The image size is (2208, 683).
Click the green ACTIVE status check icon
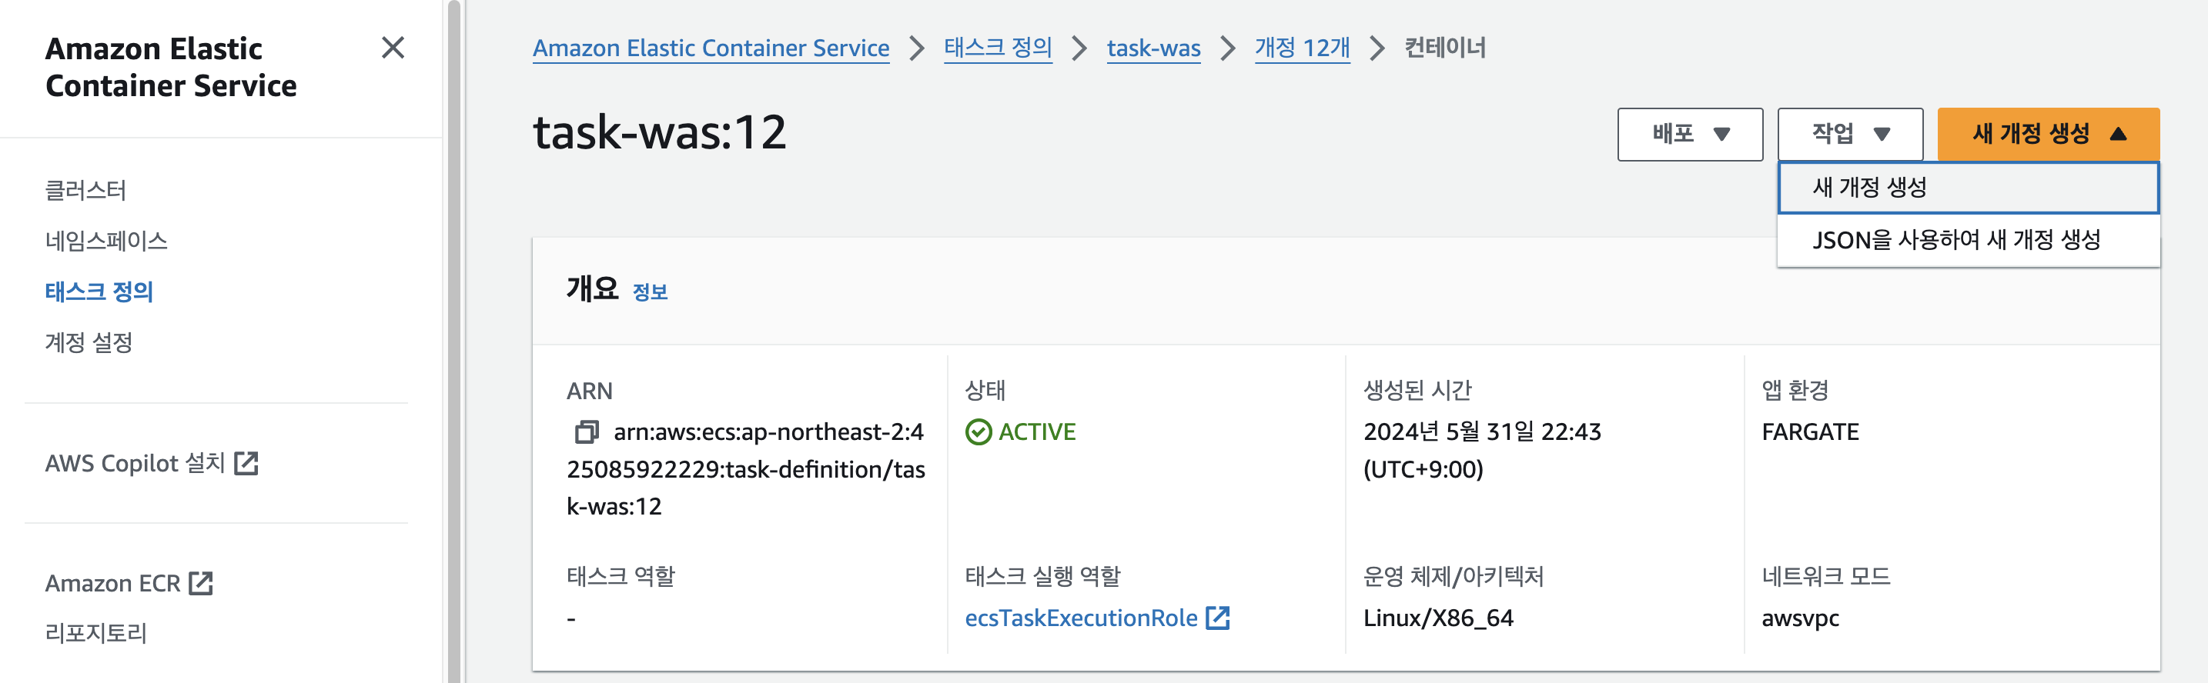978,432
